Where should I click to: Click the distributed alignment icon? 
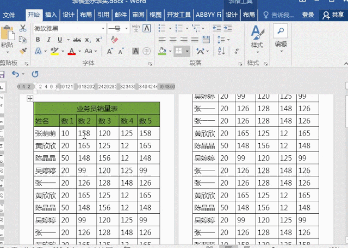[206, 40]
